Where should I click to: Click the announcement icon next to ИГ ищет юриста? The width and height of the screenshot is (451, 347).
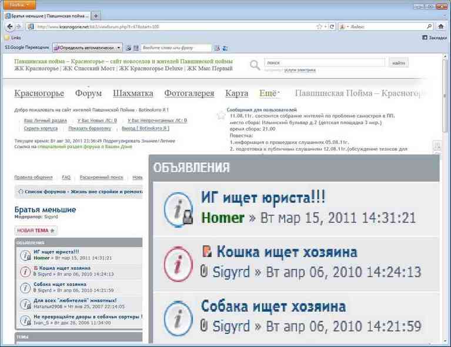click(x=26, y=255)
